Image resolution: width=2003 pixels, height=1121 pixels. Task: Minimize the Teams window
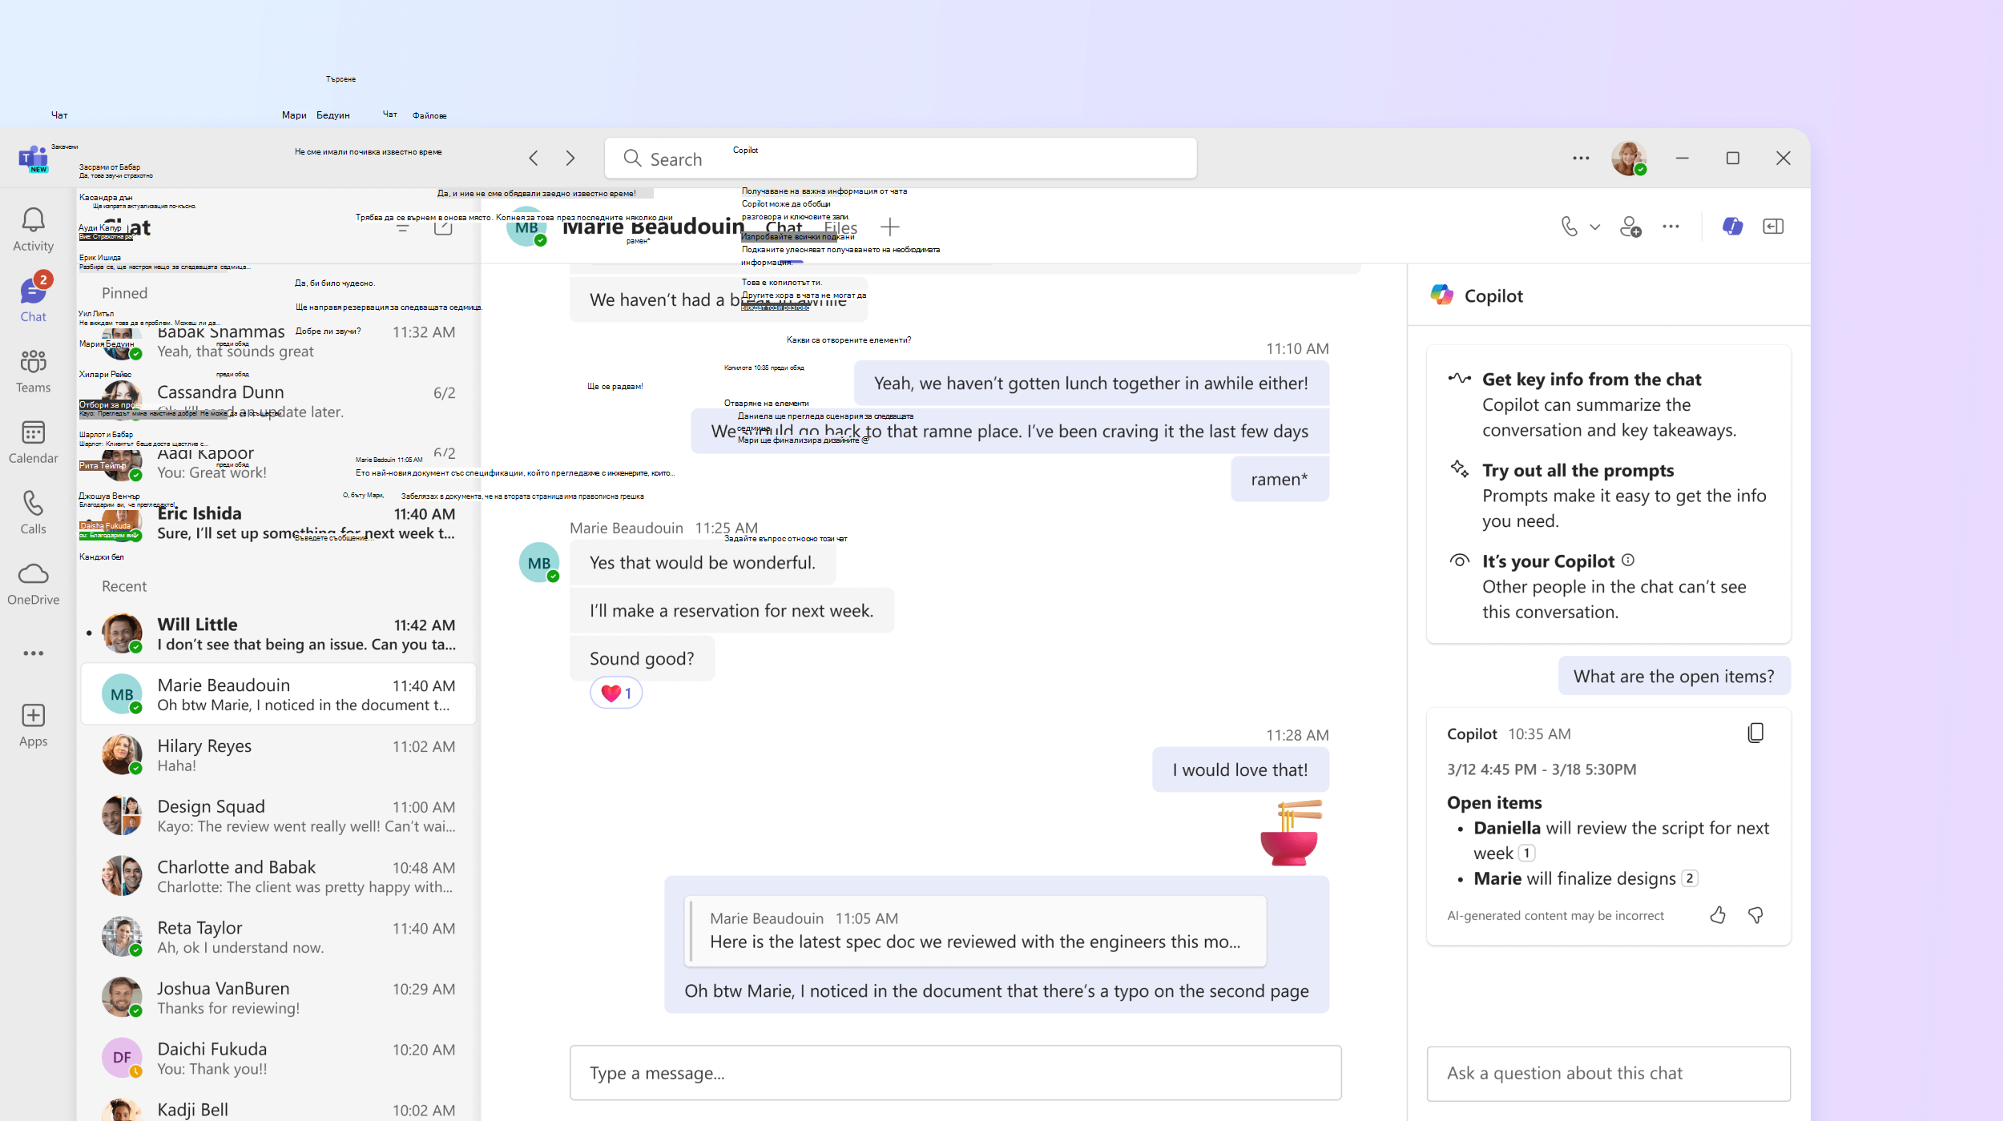pos(1683,158)
